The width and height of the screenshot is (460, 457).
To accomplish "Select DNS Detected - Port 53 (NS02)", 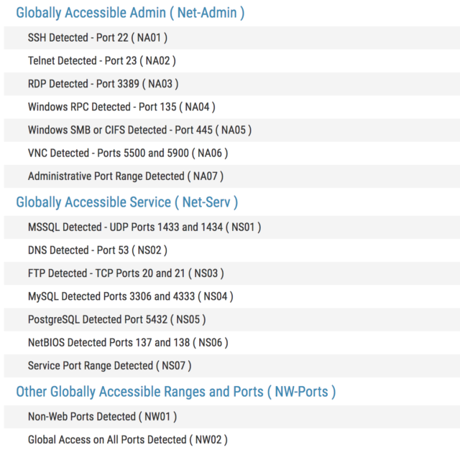I will pos(98,250).
